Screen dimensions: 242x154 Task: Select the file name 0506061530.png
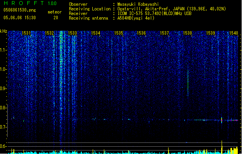pyautogui.click(x=20, y=10)
